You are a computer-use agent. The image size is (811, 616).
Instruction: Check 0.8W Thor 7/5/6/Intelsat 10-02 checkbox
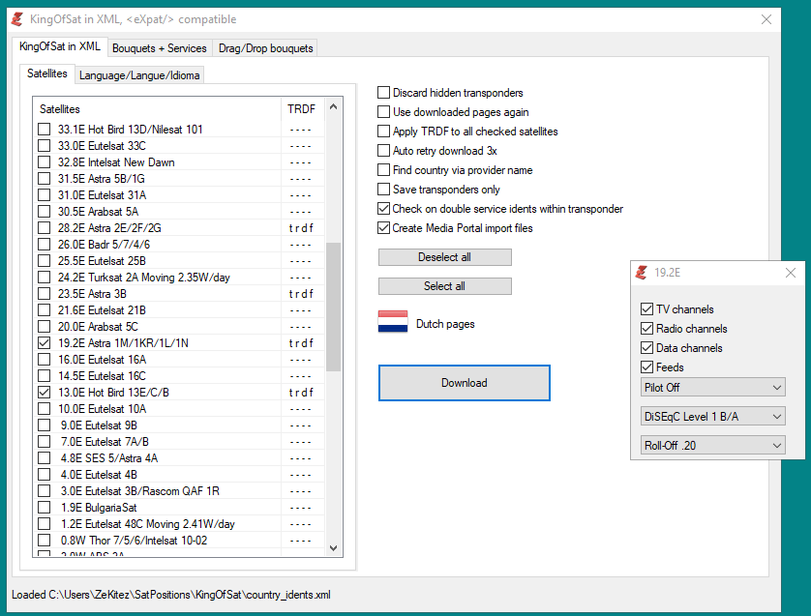[x=44, y=540]
